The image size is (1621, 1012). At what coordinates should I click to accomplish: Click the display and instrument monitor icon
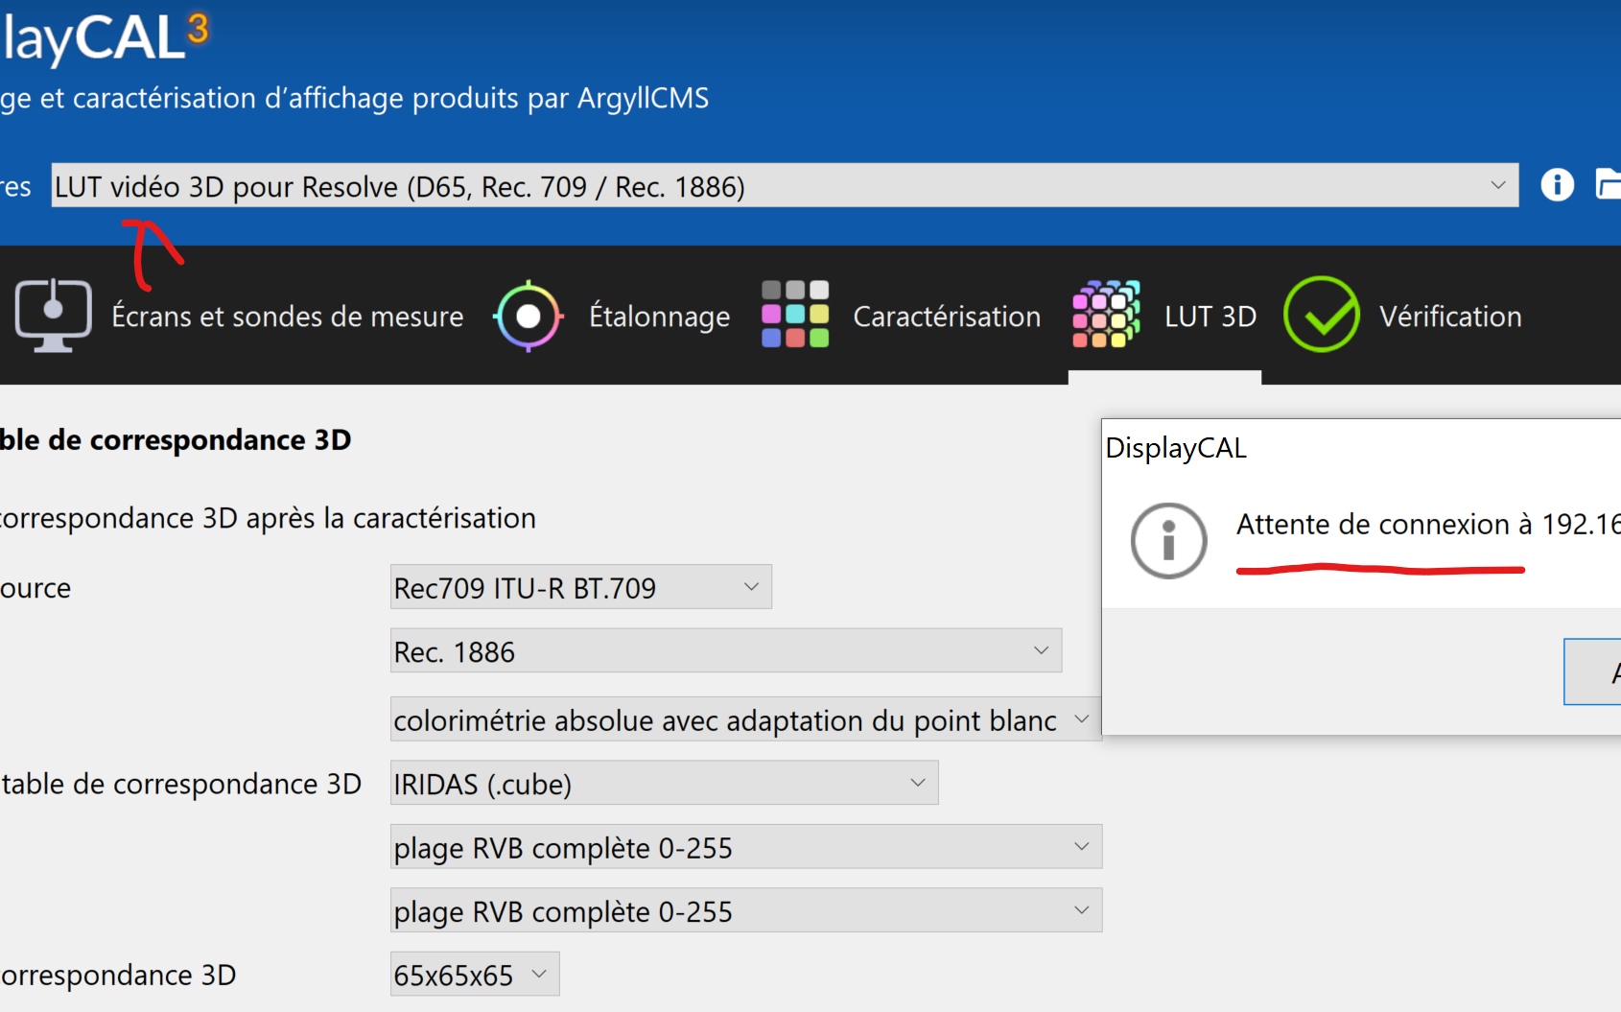coord(54,316)
